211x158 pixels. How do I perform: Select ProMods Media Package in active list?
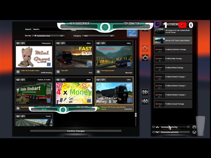pos(173,67)
